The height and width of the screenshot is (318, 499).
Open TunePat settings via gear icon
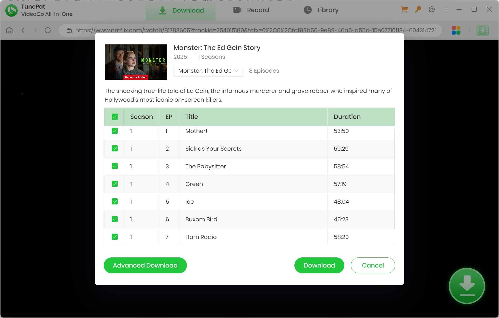432,9
